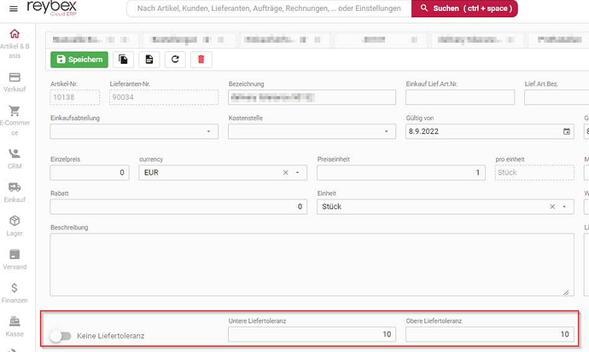The width and height of the screenshot is (589, 352).
Task: Open the Gültig von calendar picker
Action: [567, 132]
